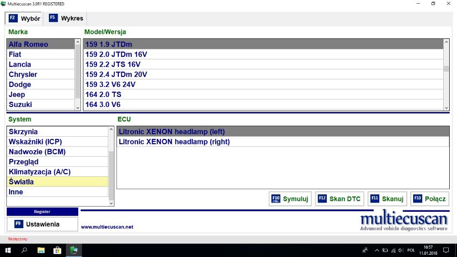The width and height of the screenshot is (457, 257).
Task: Switch to the F5 Wykres tab
Action: 66,18
